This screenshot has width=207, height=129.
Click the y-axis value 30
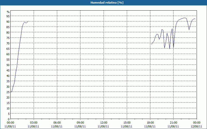tap(8, 87)
